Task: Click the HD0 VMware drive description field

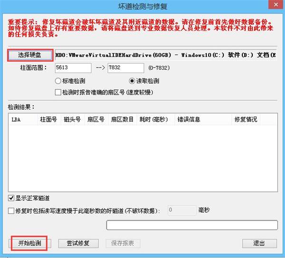Action: tap(166, 55)
